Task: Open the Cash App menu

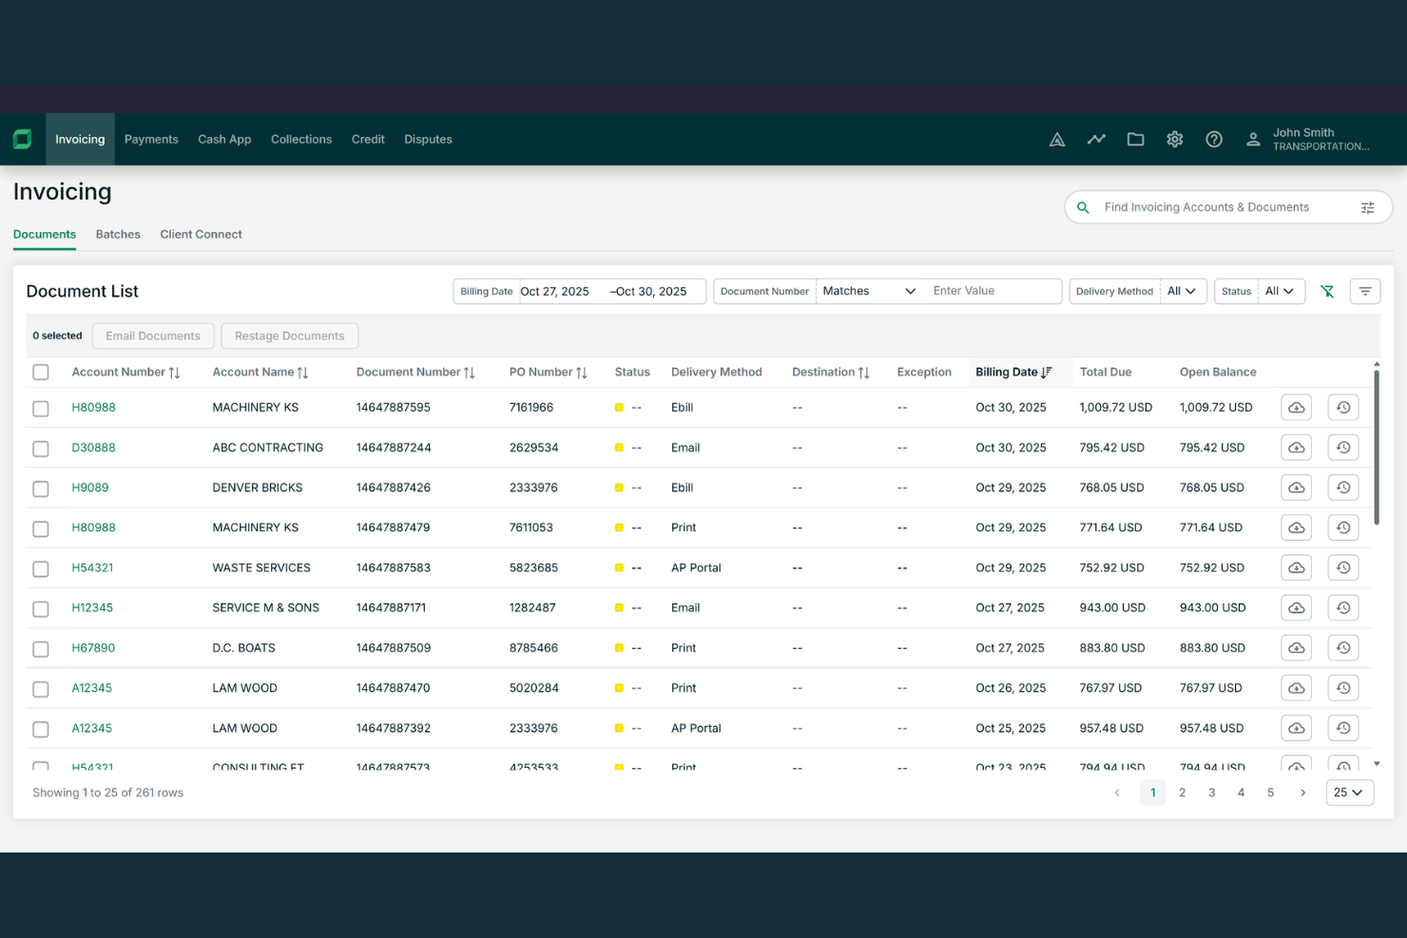Action: 224,140
